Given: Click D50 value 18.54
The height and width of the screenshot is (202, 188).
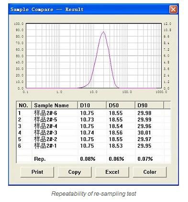Looking at the screenshot, I should coord(116,126).
